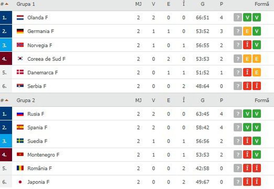
Task: Click the Japan flag icon beside Japonia F
Action: pyautogui.click(x=20, y=182)
